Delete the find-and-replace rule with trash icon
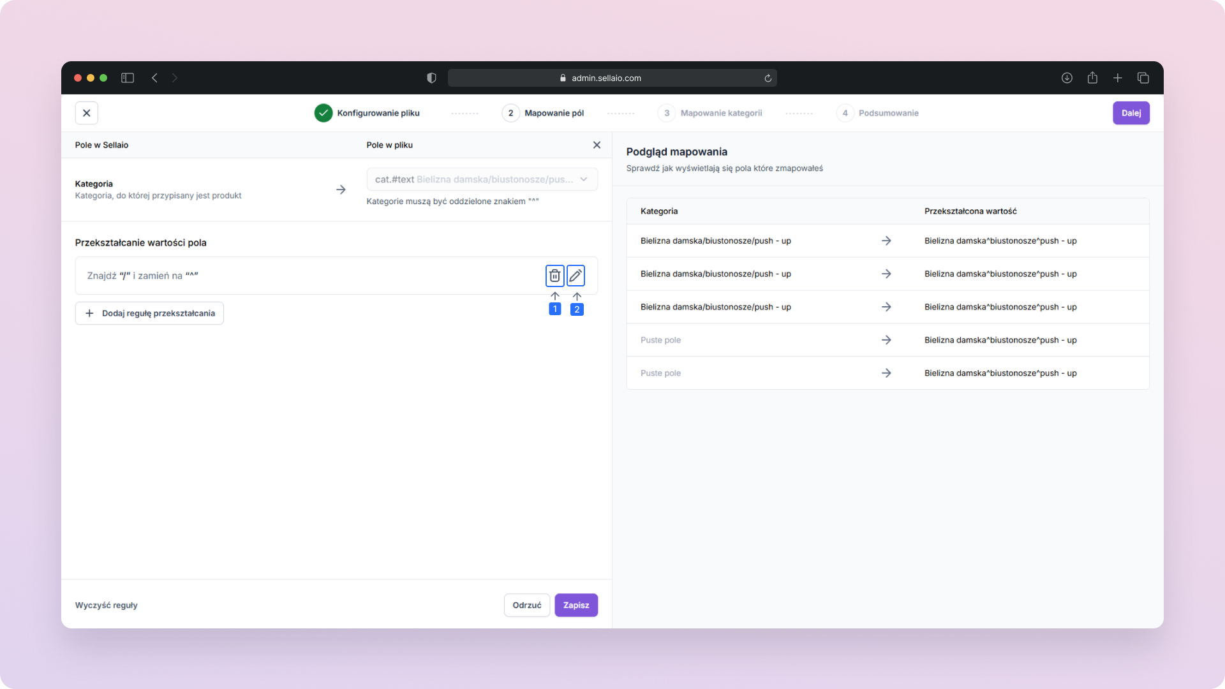The height and width of the screenshot is (689, 1225). [554, 276]
